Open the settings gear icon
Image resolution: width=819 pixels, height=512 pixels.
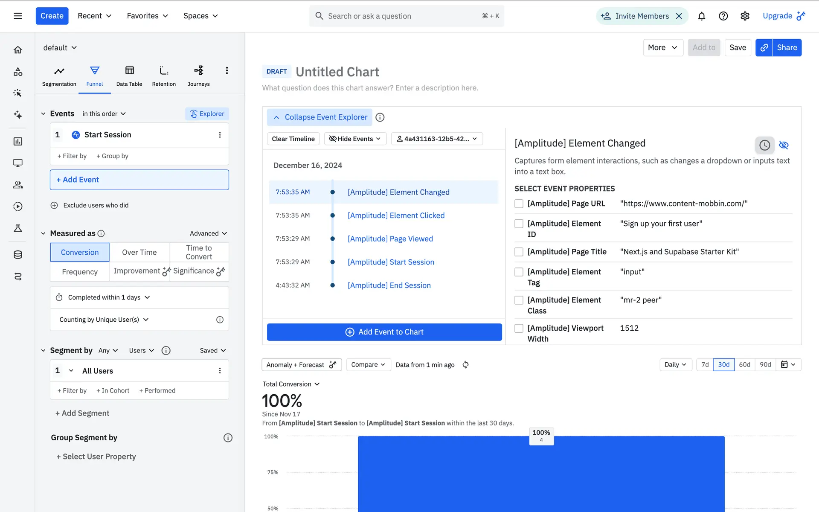(745, 16)
